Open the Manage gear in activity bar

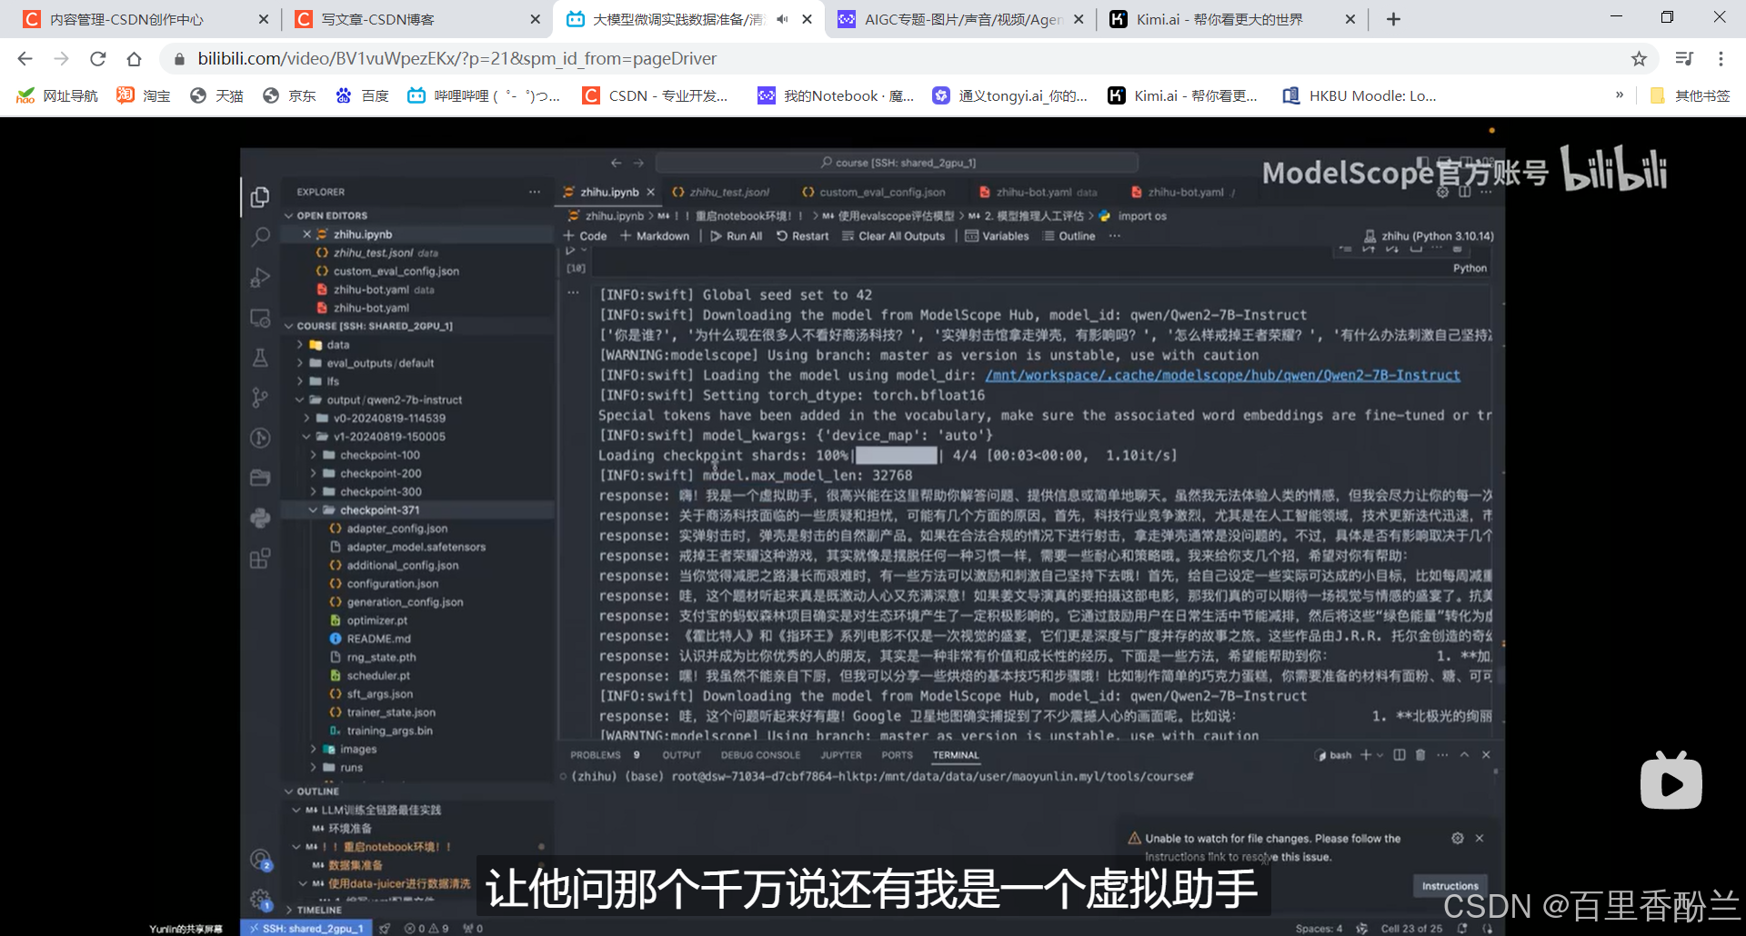click(260, 899)
